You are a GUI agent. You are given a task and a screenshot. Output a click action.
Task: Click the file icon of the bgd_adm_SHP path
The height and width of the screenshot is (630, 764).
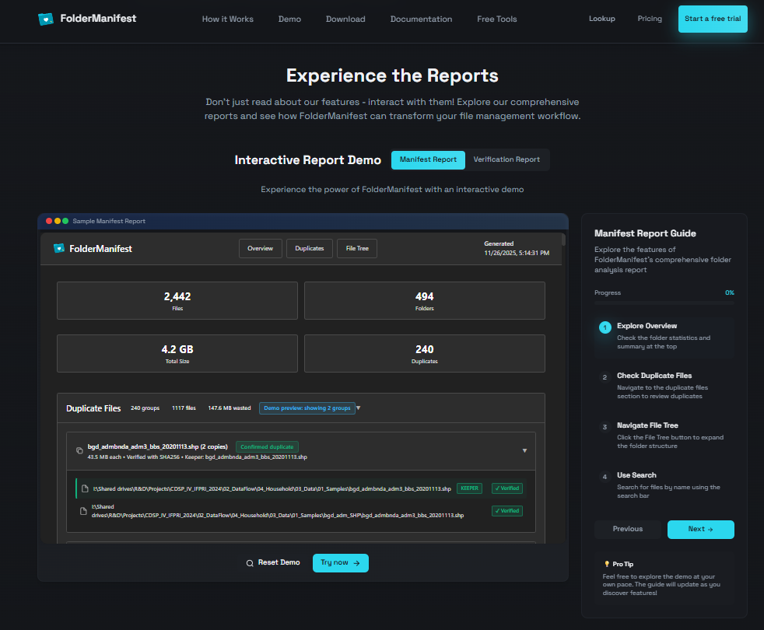[84, 511]
